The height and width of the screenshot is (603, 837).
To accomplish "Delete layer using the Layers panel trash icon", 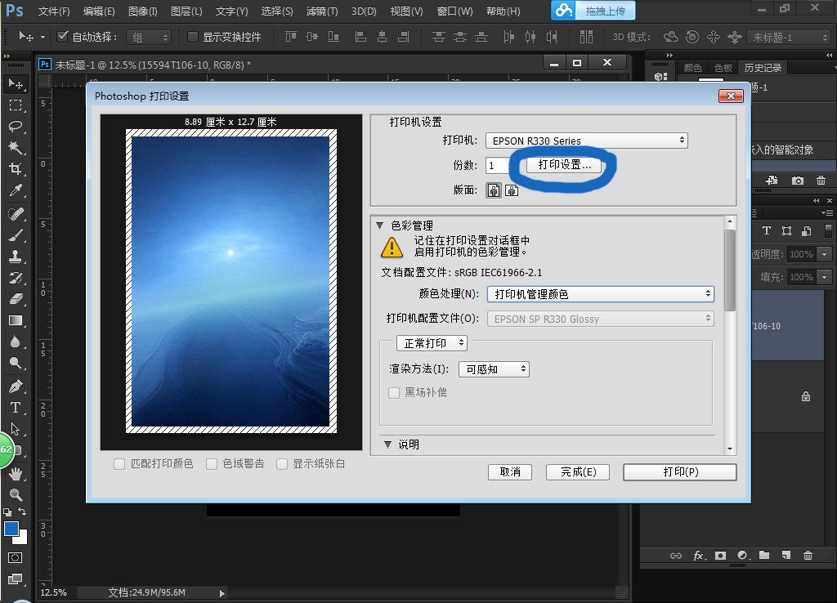I will (x=808, y=555).
